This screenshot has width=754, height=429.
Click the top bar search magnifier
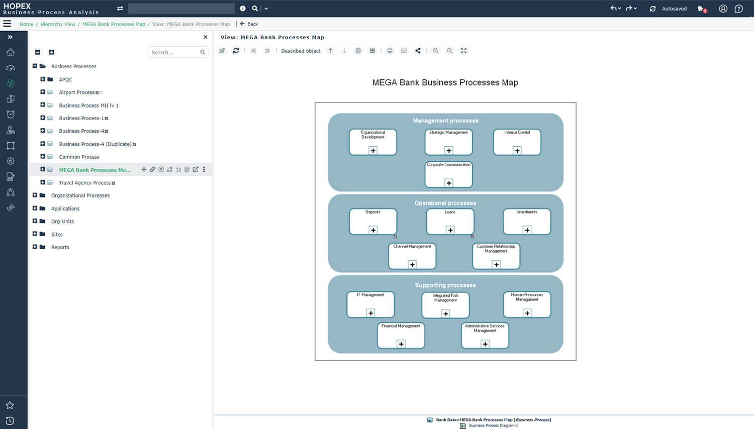pos(255,9)
